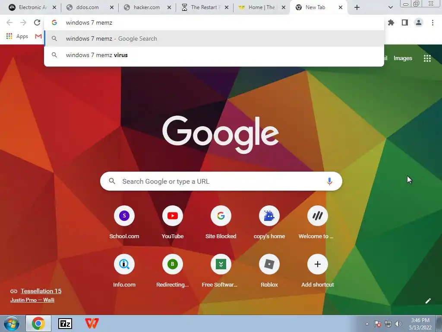
Task: Open the volume control tray icon
Action: (398, 324)
